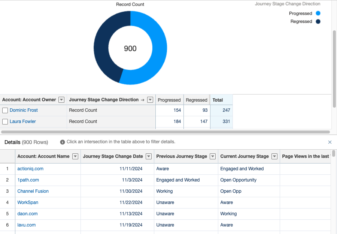Check the Dominic Frost row checkbox
This screenshot has height=234, width=337.
(x=5, y=111)
